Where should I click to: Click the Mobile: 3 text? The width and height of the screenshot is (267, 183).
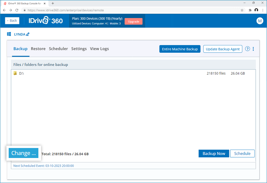[x=115, y=23]
